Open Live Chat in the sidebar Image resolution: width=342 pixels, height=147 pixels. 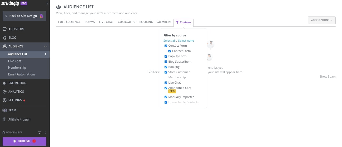(15, 61)
